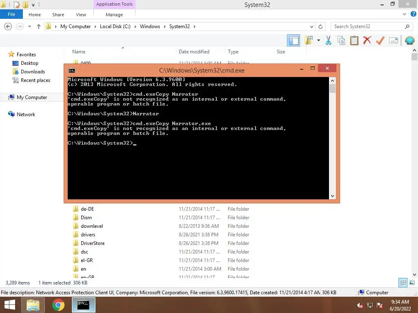Click the search magnifier icon
The width and height of the screenshot is (418, 313).
[407, 26]
